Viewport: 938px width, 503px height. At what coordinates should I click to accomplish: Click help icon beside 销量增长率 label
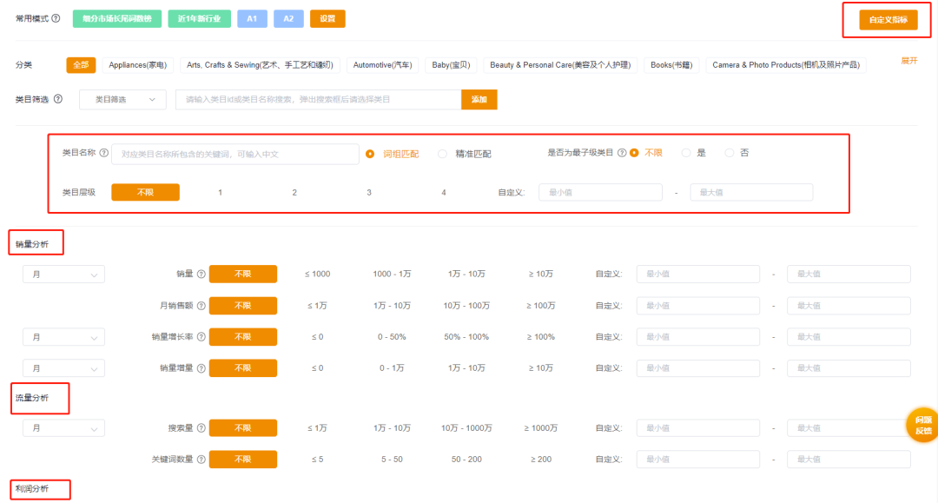click(x=201, y=337)
